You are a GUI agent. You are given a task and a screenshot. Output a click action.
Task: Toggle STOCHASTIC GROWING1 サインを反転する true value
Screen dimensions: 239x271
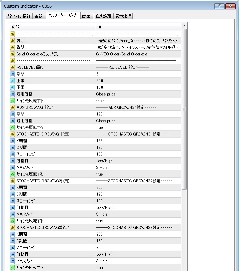pyautogui.click(x=138, y=174)
